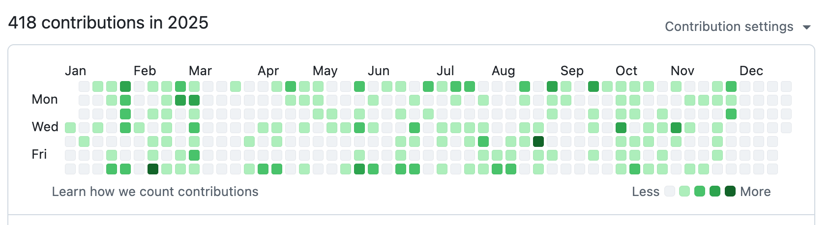Click the 'Dec' month label

[x=751, y=71]
